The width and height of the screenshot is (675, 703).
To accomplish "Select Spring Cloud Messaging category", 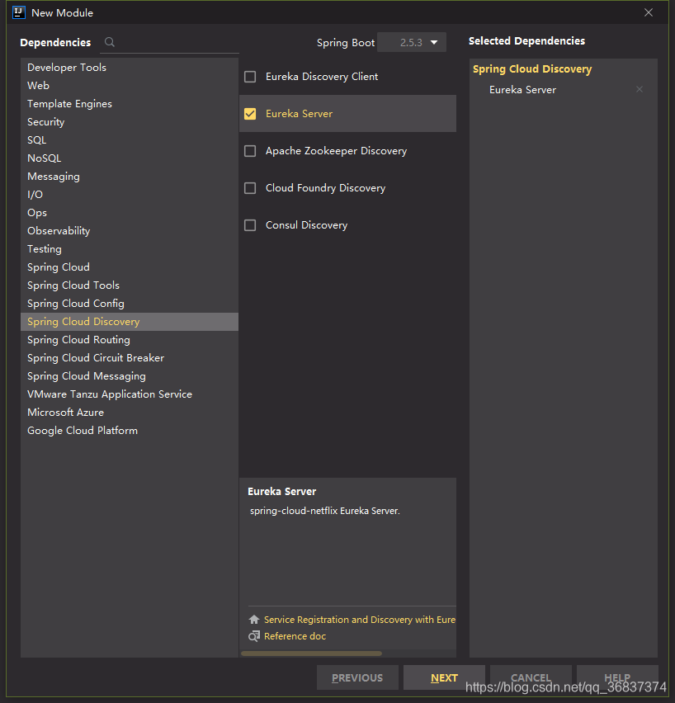I will point(130,375).
